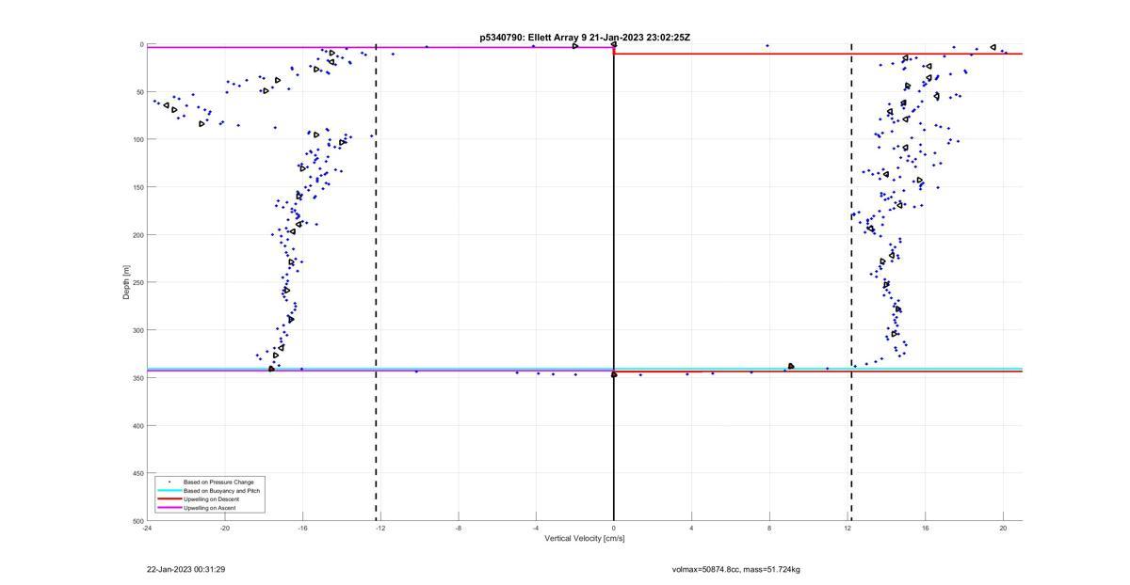Select legend entry 'Based on Pressure Change'

[x=218, y=482]
